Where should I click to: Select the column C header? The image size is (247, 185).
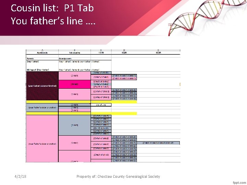coord(101,50)
